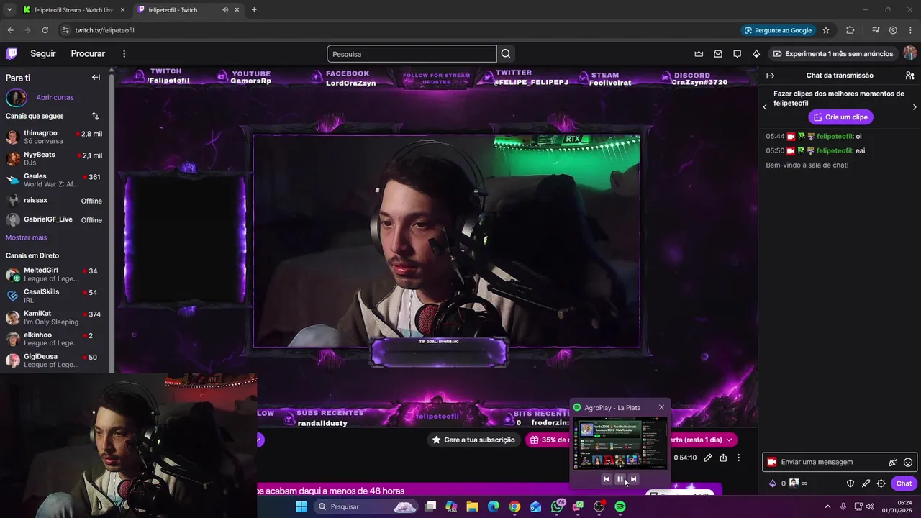The width and height of the screenshot is (921, 518).
Task: Open Abrir curtas link
Action: click(x=55, y=97)
